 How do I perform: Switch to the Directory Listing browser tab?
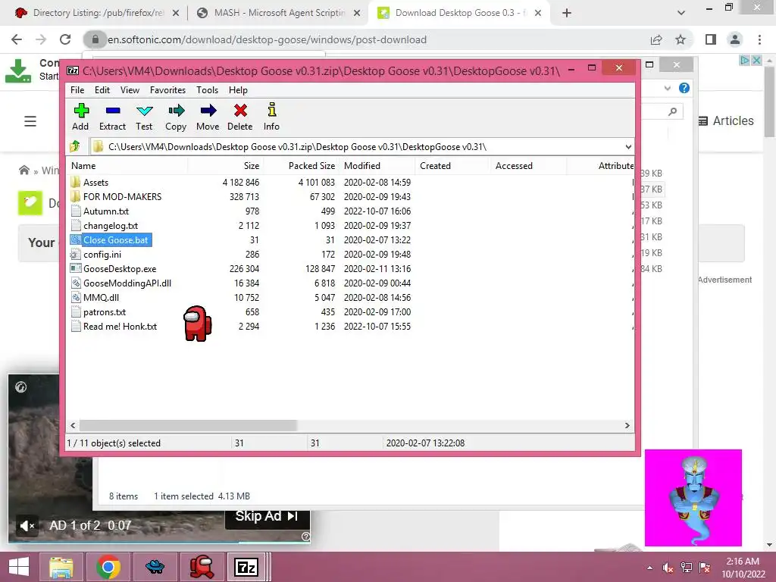coord(96,13)
